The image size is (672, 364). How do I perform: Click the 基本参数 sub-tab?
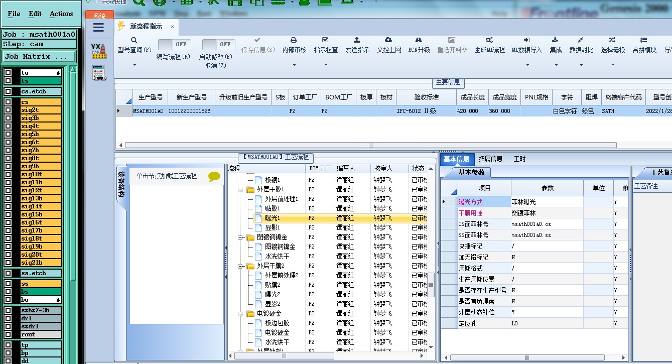[x=471, y=172]
